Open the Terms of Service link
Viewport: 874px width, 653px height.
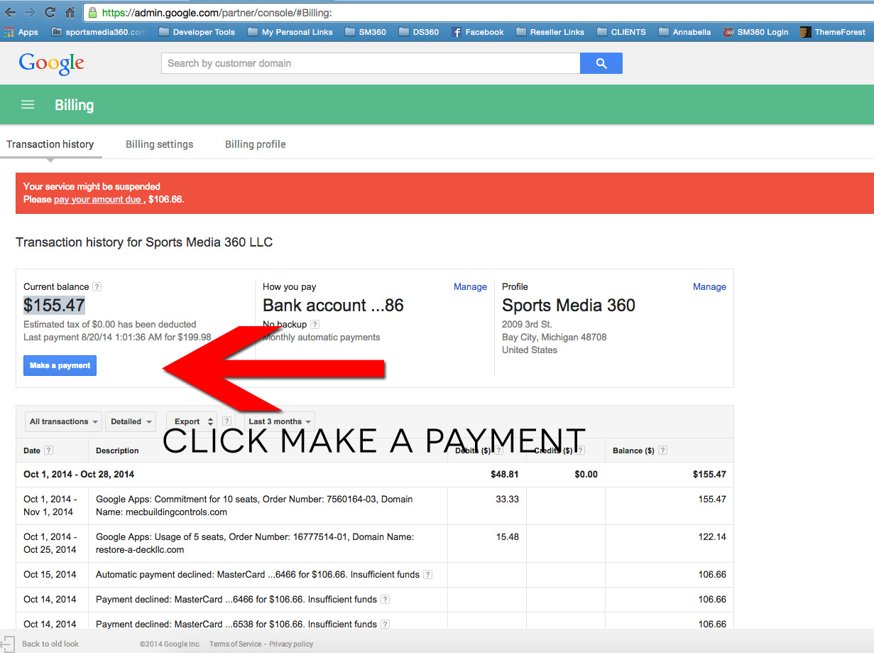235,644
